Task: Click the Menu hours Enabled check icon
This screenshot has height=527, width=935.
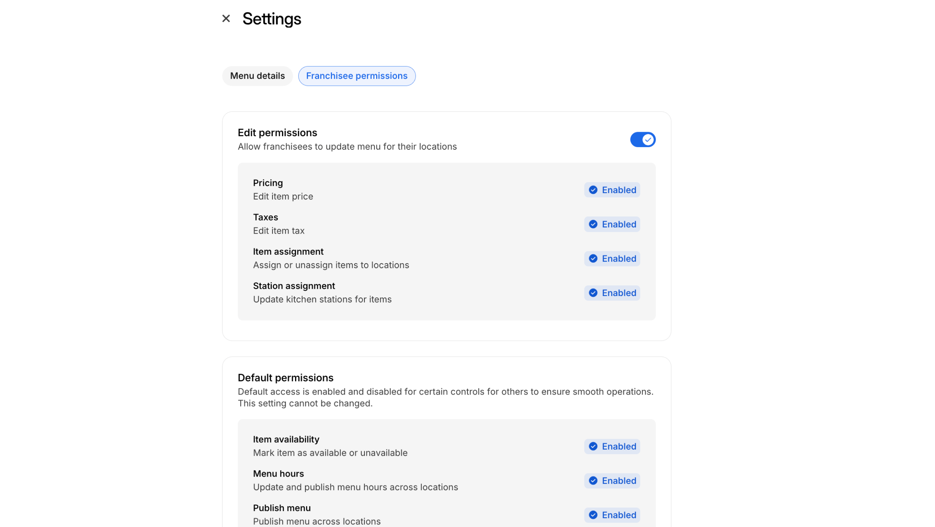Action: [593, 481]
